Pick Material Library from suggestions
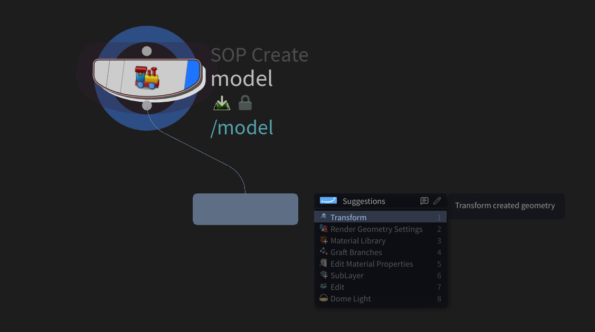Image resolution: width=595 pixels, height=332 pixels. pyautogui.click(x=380, y=241)
